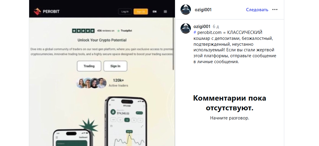The height and width of the screenshot is (146, 319).
Task: Open the hashtag symbol in the caption
Action: (x=195, y=32)
